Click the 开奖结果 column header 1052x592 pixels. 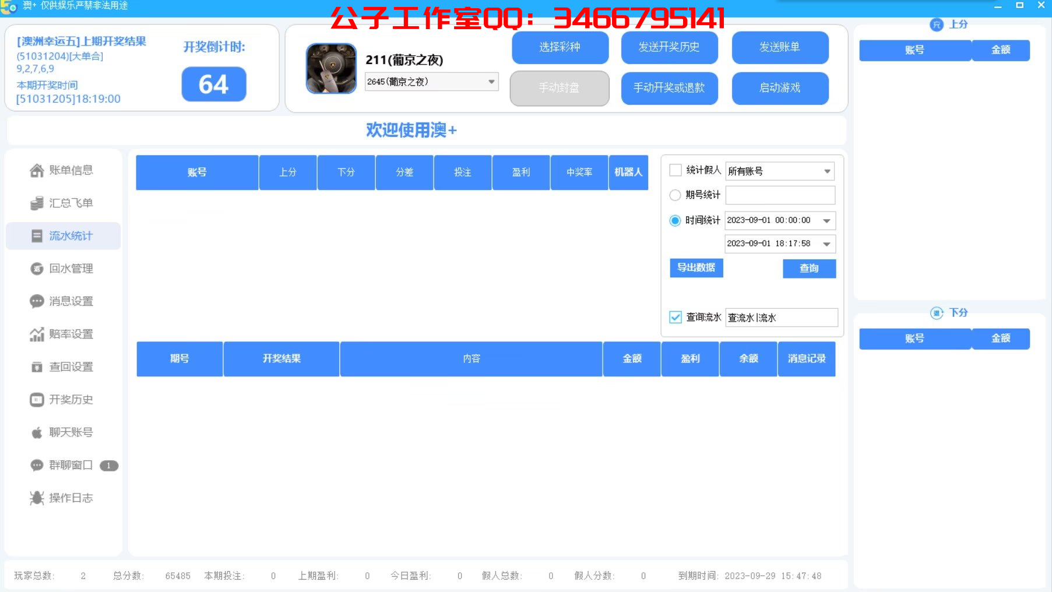282,359
